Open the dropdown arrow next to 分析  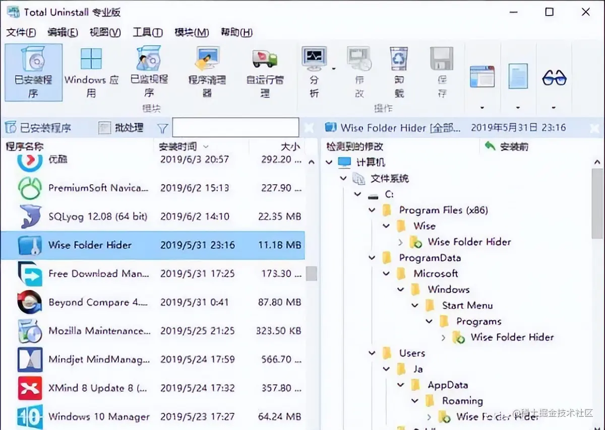point(333,68)
